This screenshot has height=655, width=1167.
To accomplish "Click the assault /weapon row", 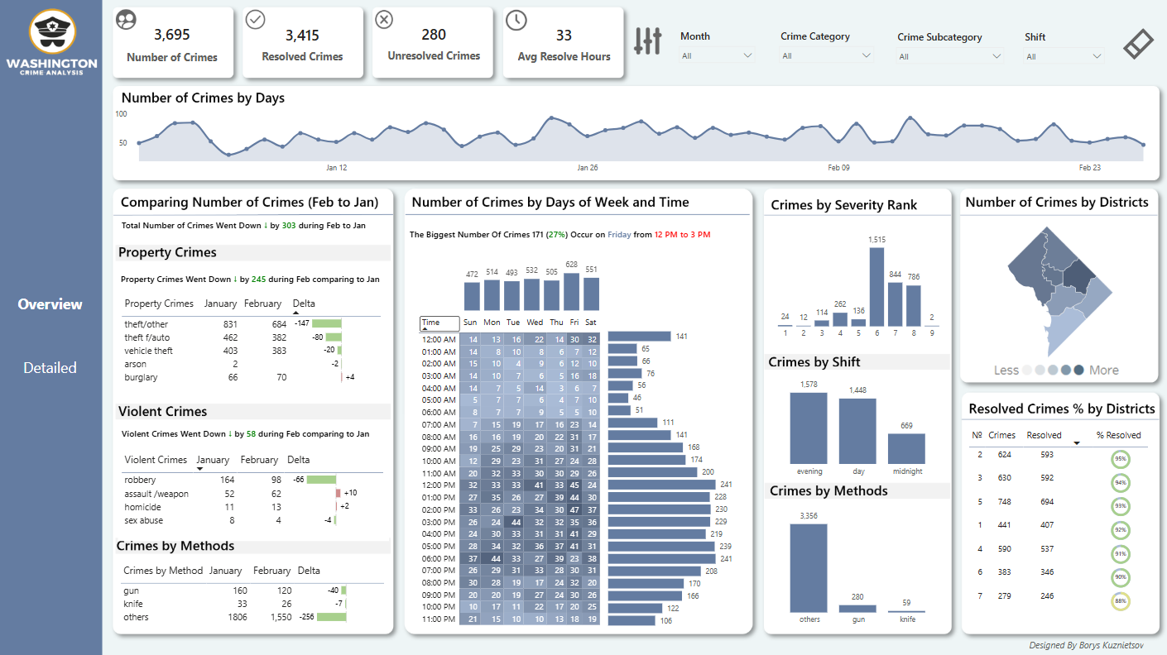I will pos(252,494).
